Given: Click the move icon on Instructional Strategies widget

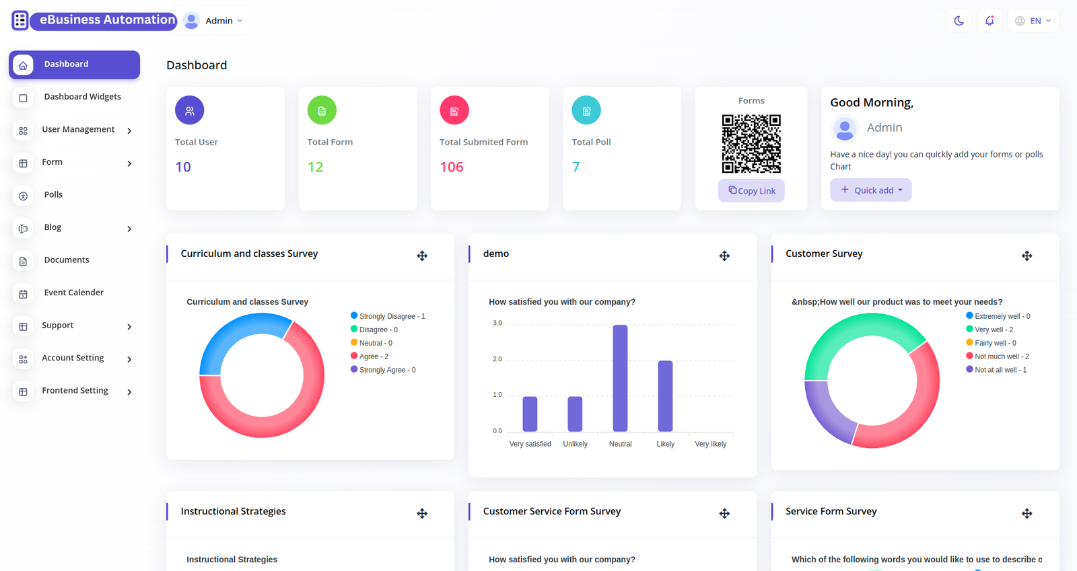Looking at the screenshot, I should pyautogui.click(x=422, y=513).
